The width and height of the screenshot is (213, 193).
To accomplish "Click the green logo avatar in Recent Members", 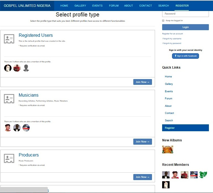I will pyautogui.click(x=203, y=175).
